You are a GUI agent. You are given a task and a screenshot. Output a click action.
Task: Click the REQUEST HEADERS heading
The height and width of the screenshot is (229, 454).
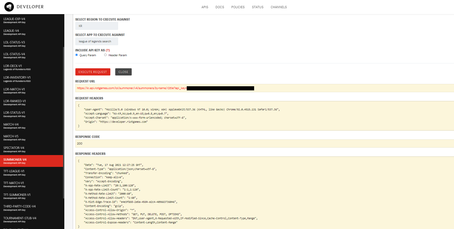coord(89,98)
